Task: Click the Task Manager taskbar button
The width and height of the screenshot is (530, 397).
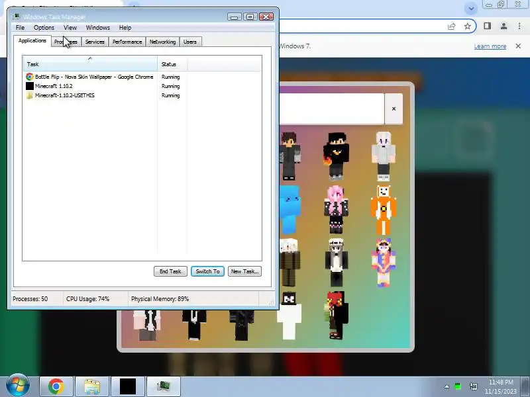Action: click(x=164, y=386)
